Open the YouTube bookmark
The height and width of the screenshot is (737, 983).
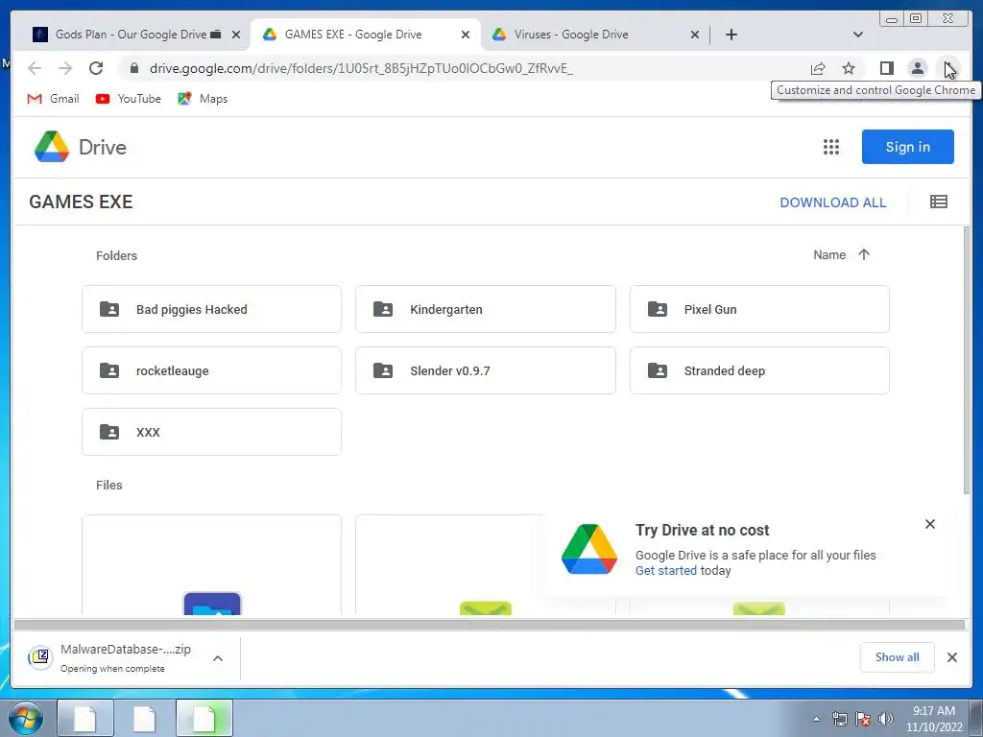pyautogui.click(x=129, y=99)
